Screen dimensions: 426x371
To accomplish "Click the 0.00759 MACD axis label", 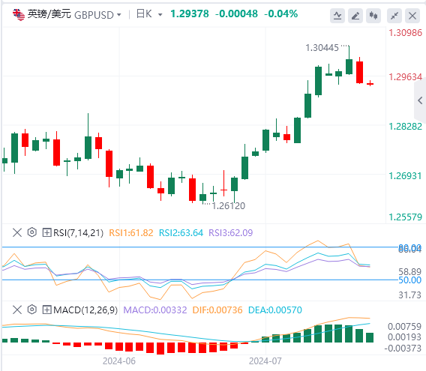I will point(404,327).
